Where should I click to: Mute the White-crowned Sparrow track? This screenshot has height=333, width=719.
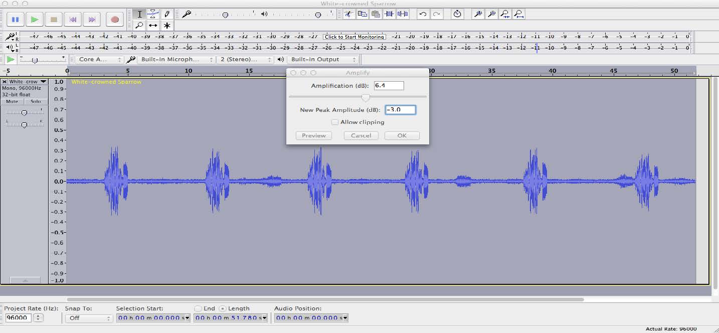(x=12, y=101)
